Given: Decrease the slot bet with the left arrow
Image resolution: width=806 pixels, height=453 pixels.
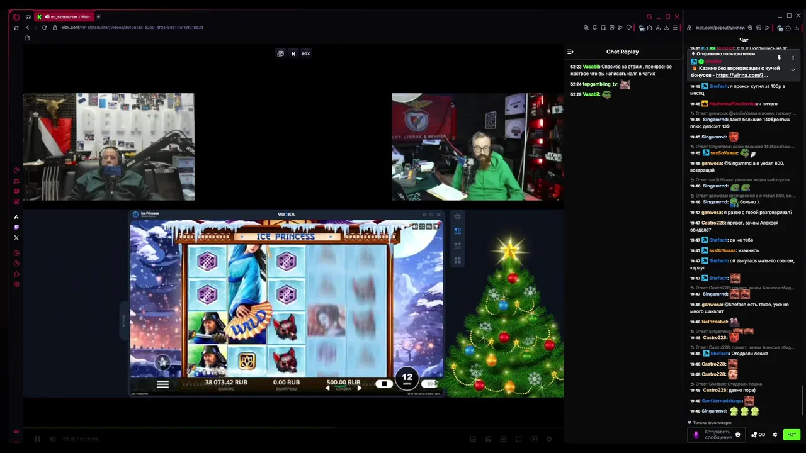Looking at the screenshot, I should pos(327,388).
